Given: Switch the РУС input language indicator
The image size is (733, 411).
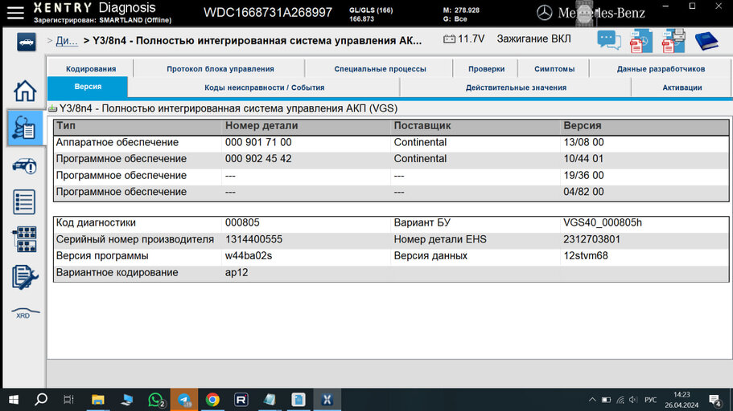Looking at the screenshot, I should click(650, 400).
